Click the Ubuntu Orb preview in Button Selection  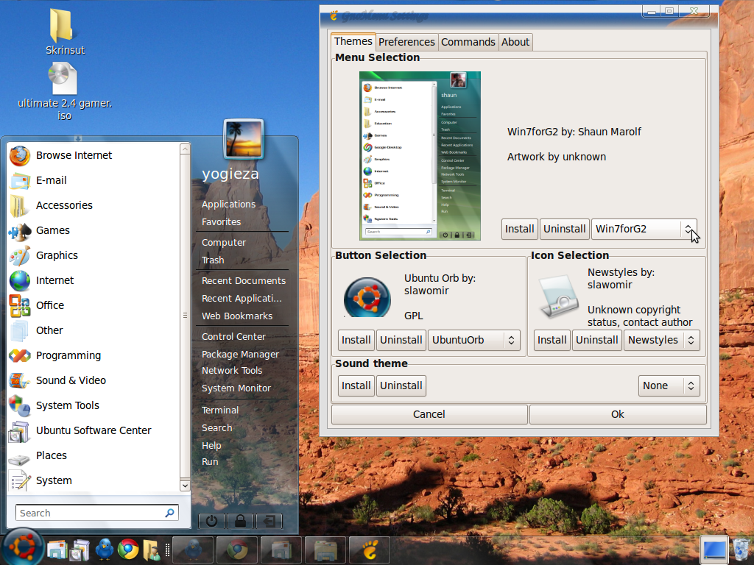click(366, 298)
